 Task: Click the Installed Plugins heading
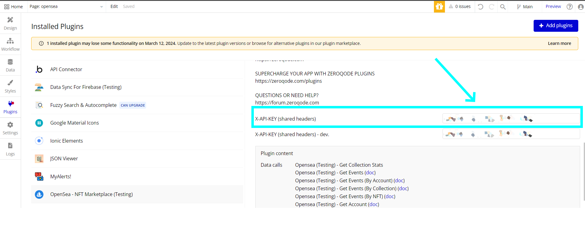(x=57, y=27)
